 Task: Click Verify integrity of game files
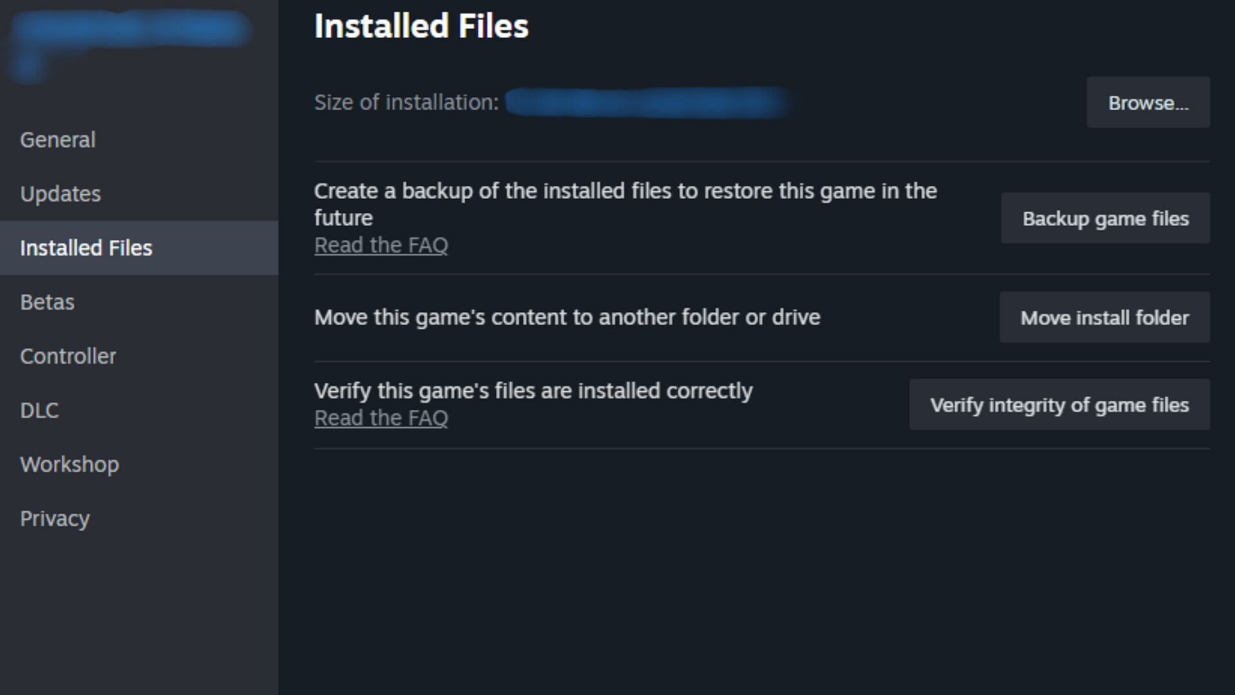click(1059, 405)
